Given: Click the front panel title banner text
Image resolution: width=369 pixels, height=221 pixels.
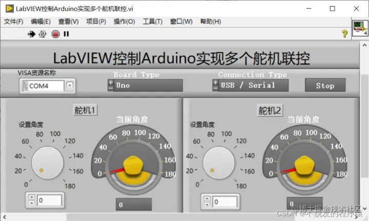Looking at the screenshot, I should 181,58.
